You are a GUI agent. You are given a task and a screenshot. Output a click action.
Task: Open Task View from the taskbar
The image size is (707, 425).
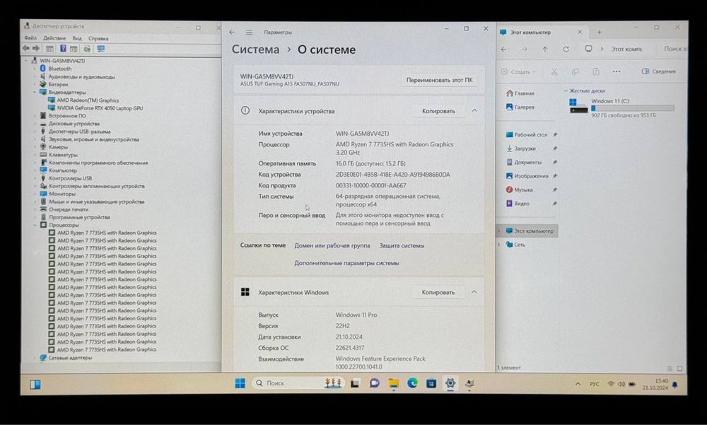tap(355, 383)
